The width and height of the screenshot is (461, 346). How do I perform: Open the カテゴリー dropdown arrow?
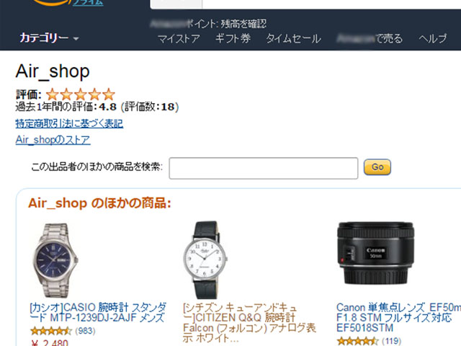[x=76, y=39]
